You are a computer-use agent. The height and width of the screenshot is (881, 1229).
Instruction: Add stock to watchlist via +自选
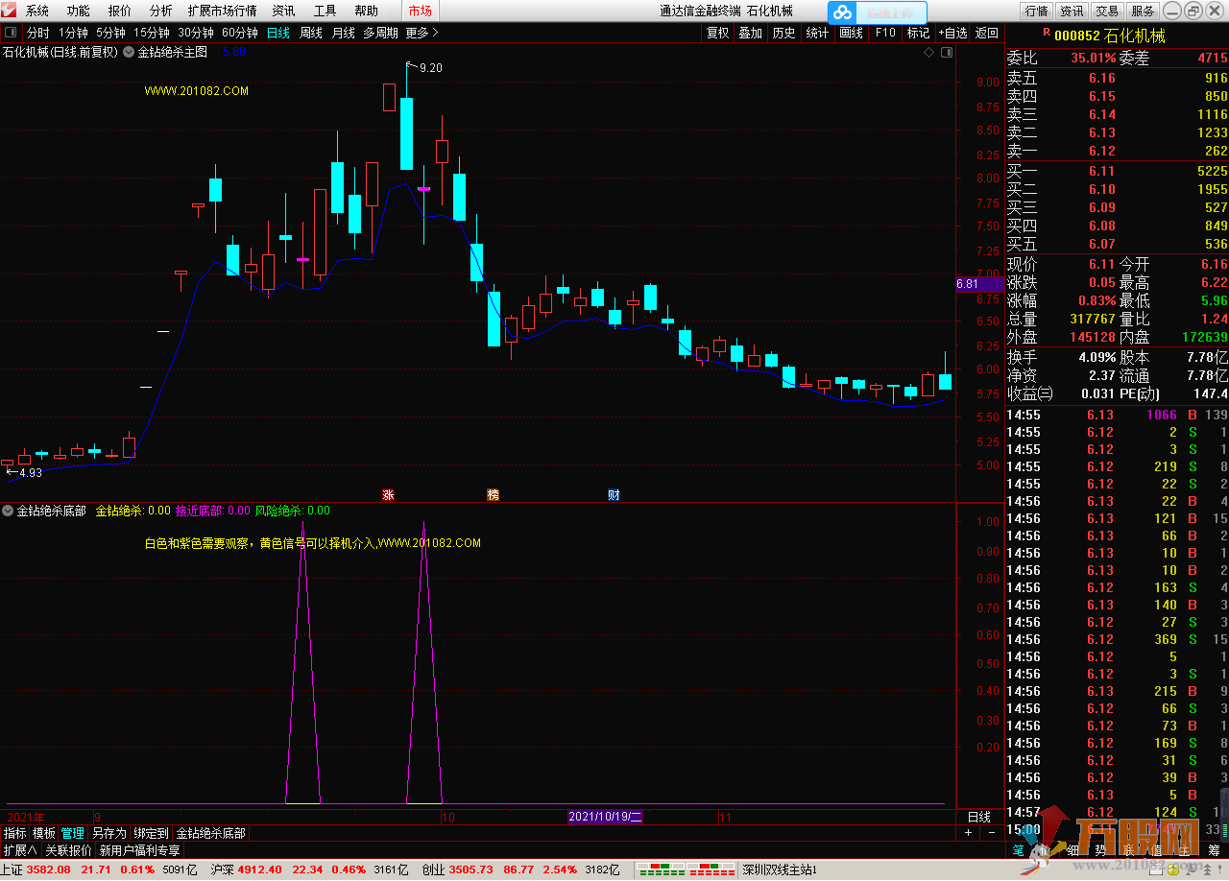952,33
